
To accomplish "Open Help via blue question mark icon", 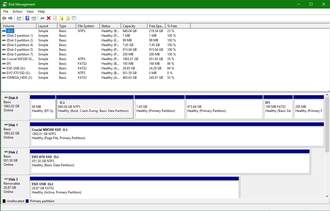I will pos(27,18).
